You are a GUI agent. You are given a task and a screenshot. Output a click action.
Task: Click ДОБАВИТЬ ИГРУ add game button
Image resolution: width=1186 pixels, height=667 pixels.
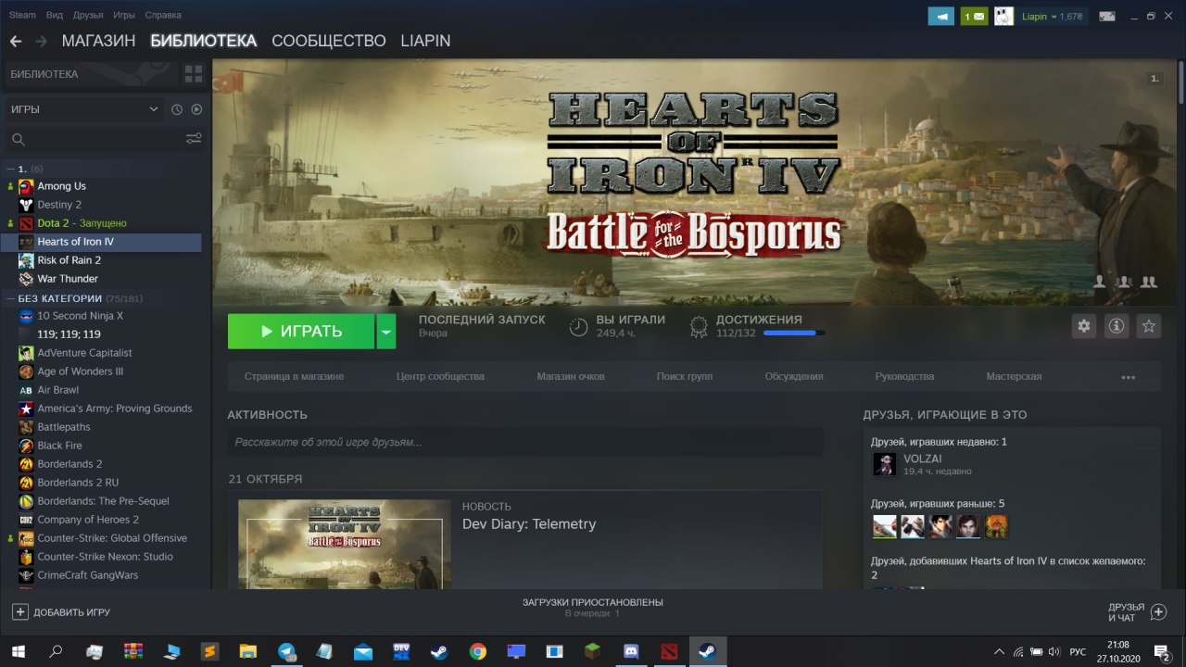61,612
